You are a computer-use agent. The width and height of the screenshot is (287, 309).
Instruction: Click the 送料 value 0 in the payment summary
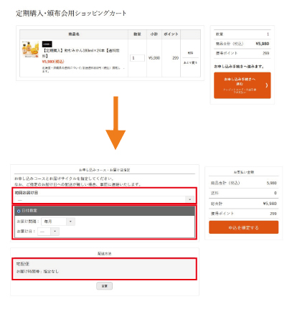click(276, 193)
